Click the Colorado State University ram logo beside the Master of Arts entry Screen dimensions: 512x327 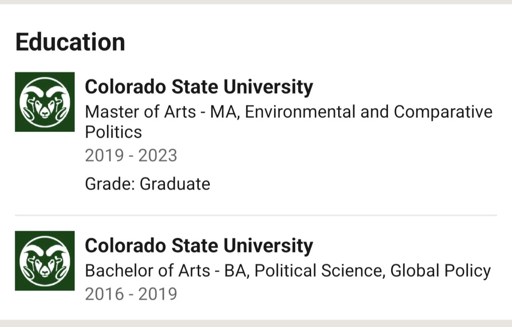(x=44, y=102)
